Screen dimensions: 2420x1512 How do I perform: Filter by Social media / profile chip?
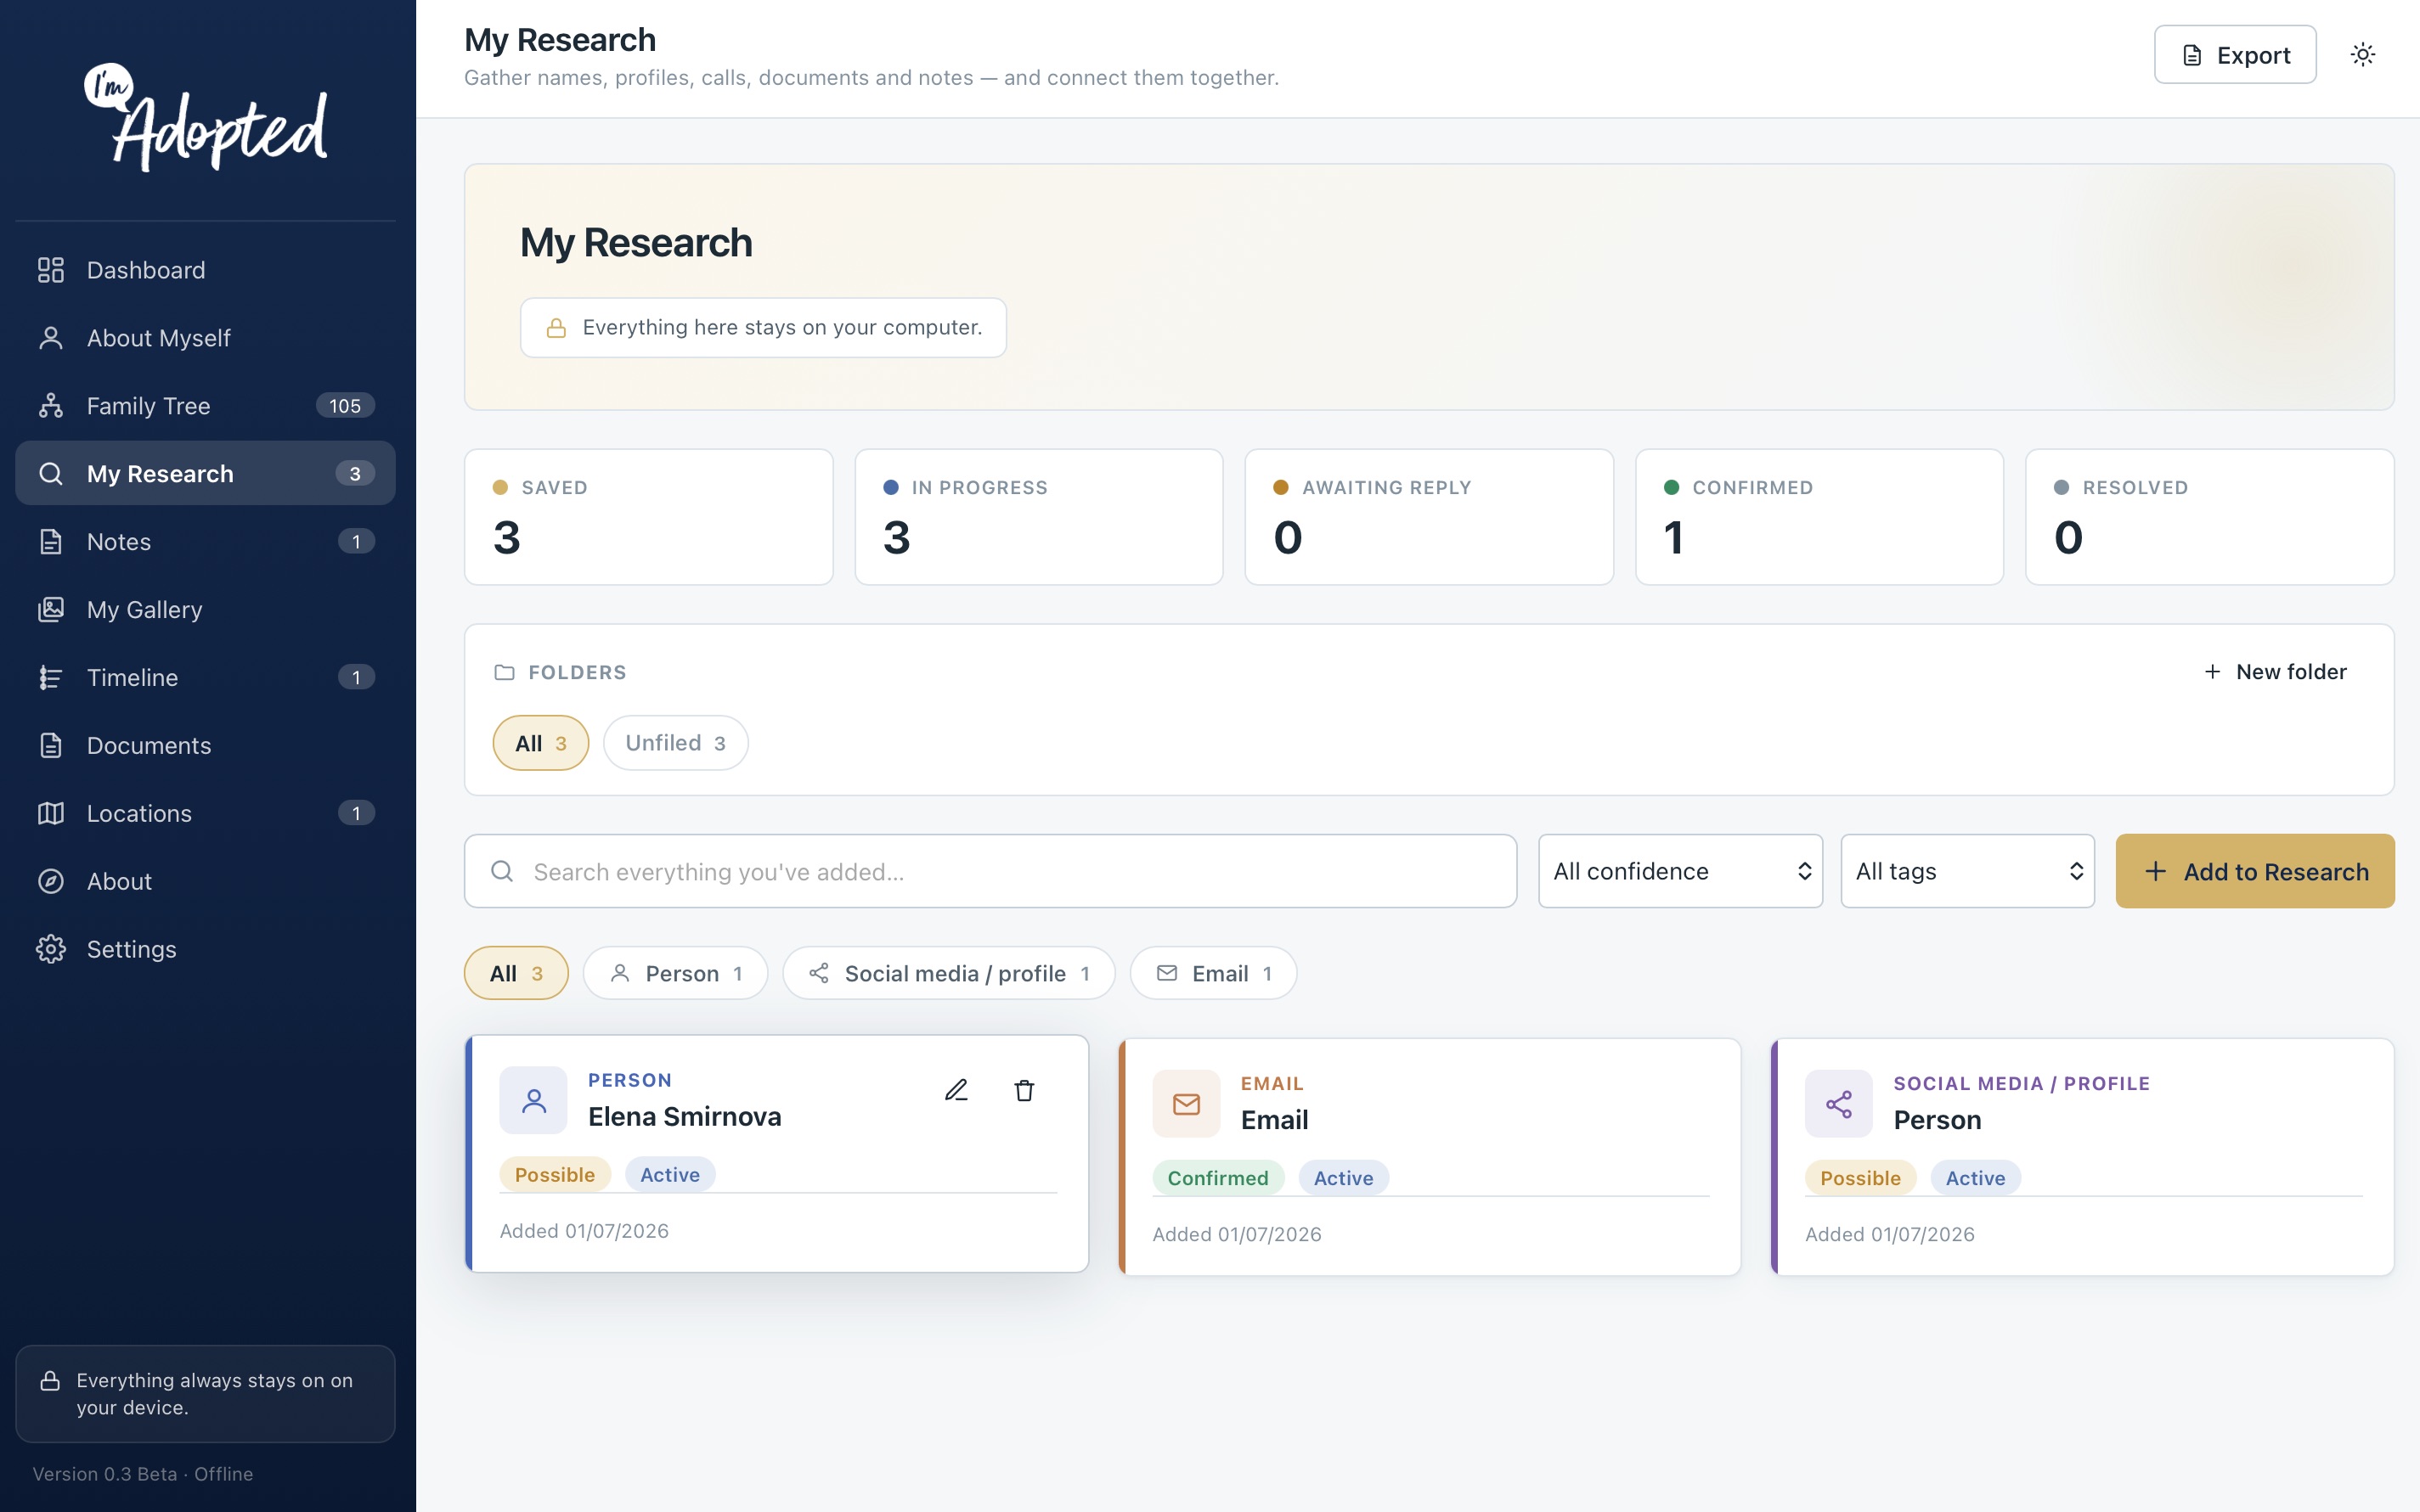(950, 973)
